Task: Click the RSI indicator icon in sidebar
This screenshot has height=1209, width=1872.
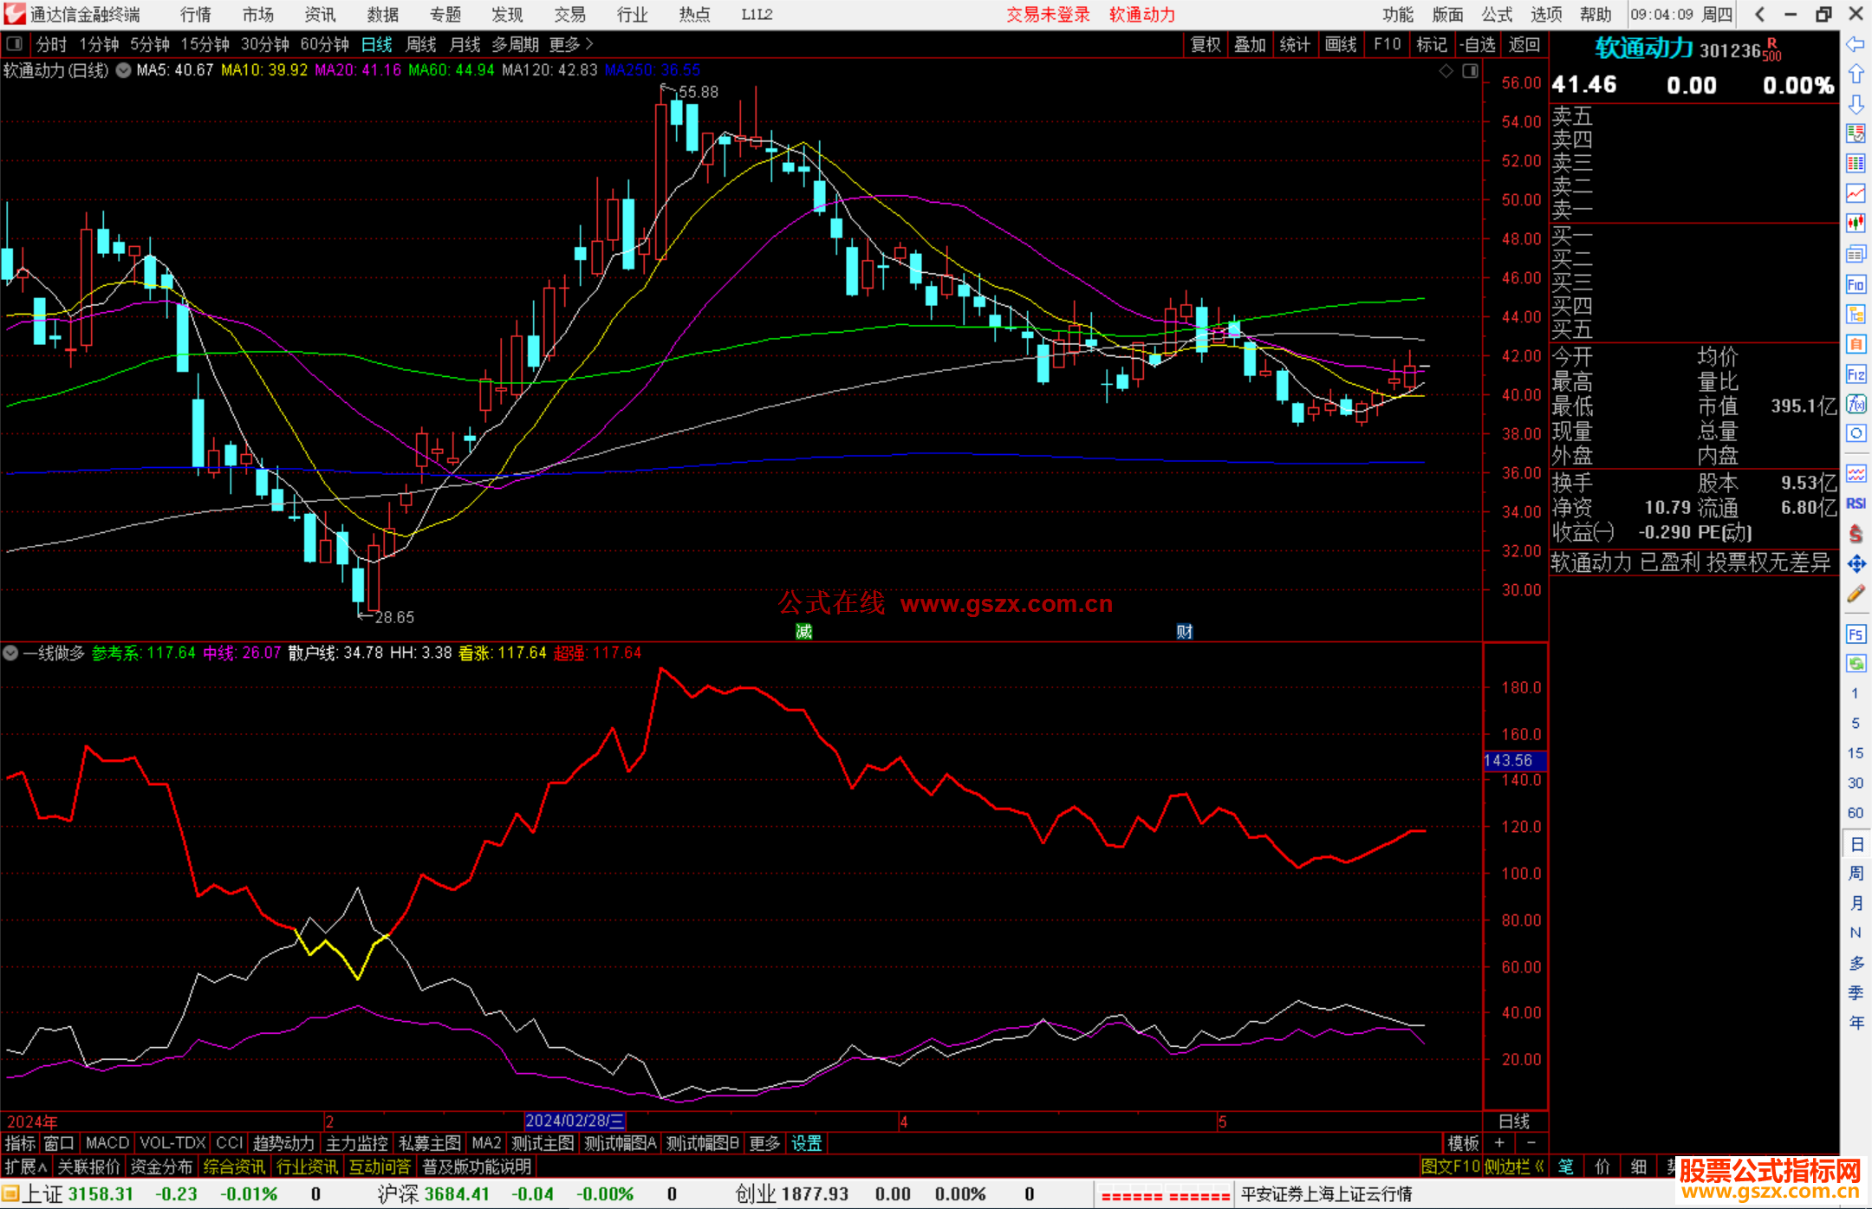Action: pyautogui.click(x=1856, y=504)
